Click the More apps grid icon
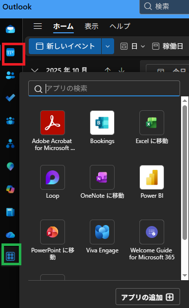 tap(10, 256)
